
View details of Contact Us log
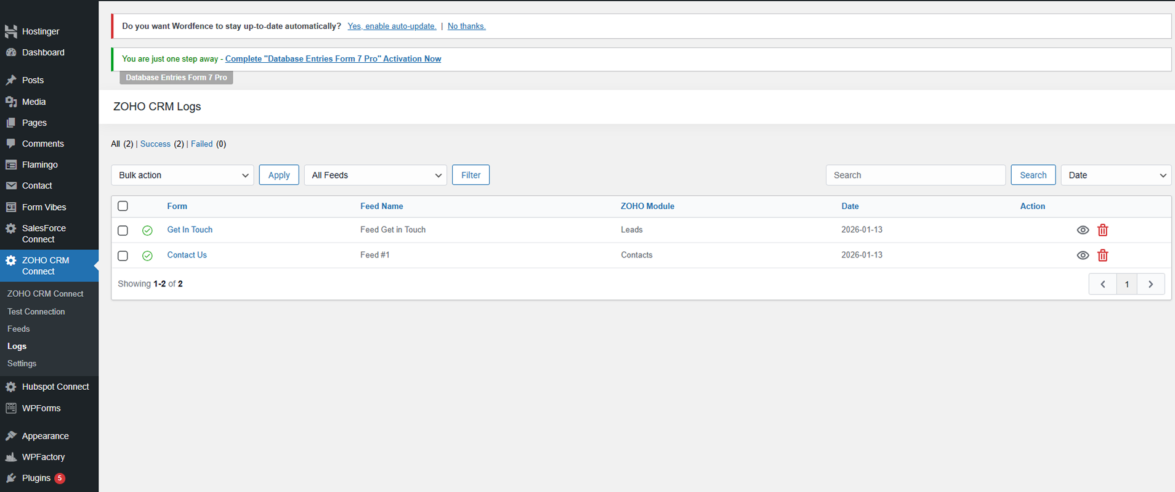(x=1083, y=255)
